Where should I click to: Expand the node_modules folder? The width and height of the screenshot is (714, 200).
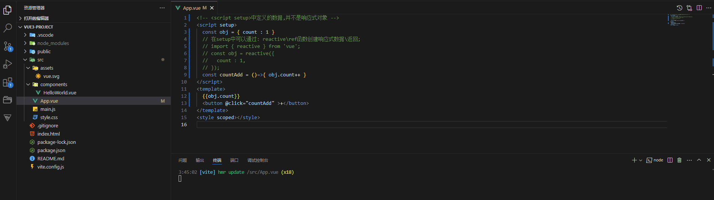tap(94, 43)
